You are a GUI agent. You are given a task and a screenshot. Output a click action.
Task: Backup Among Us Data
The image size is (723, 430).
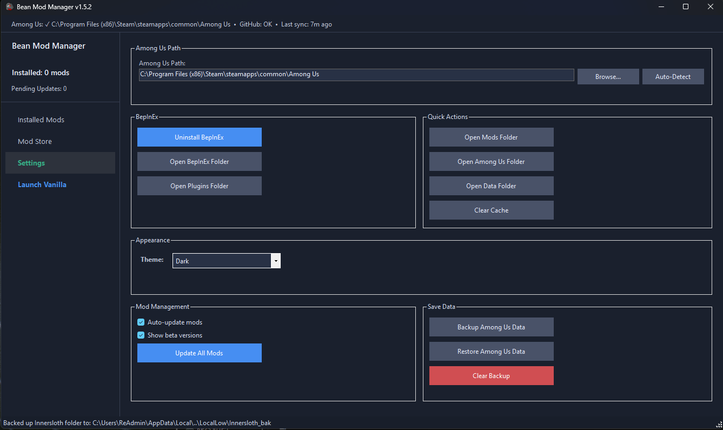coord(491,327)
